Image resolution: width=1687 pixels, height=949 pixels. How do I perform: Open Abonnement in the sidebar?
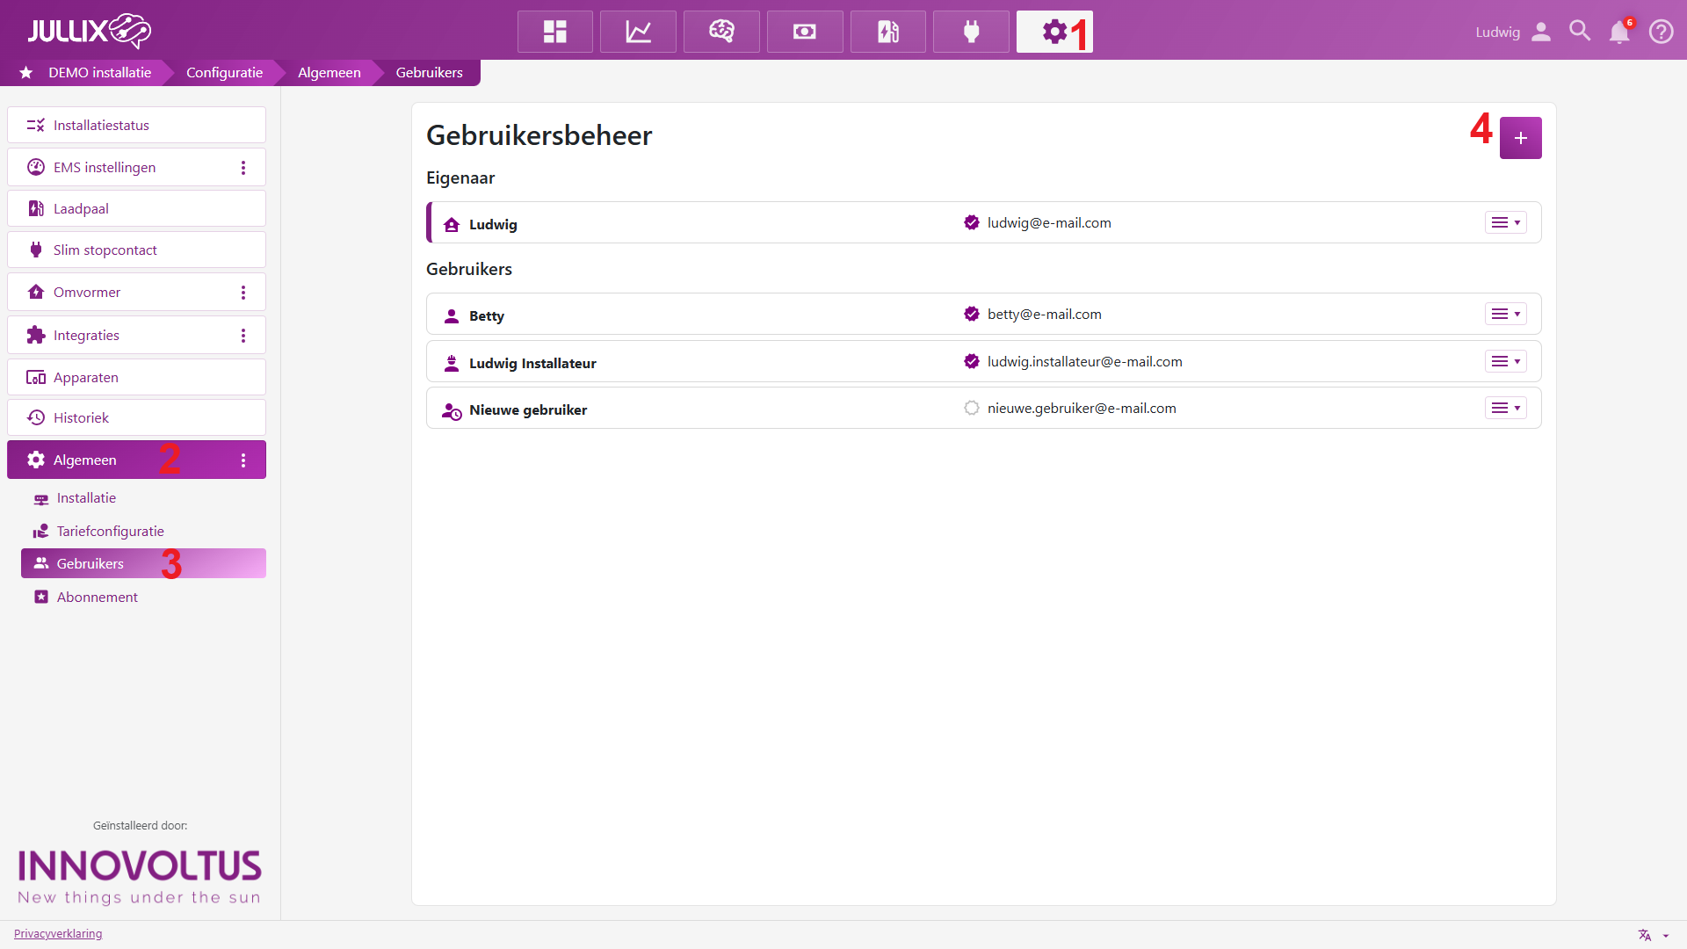pos(97,597)
